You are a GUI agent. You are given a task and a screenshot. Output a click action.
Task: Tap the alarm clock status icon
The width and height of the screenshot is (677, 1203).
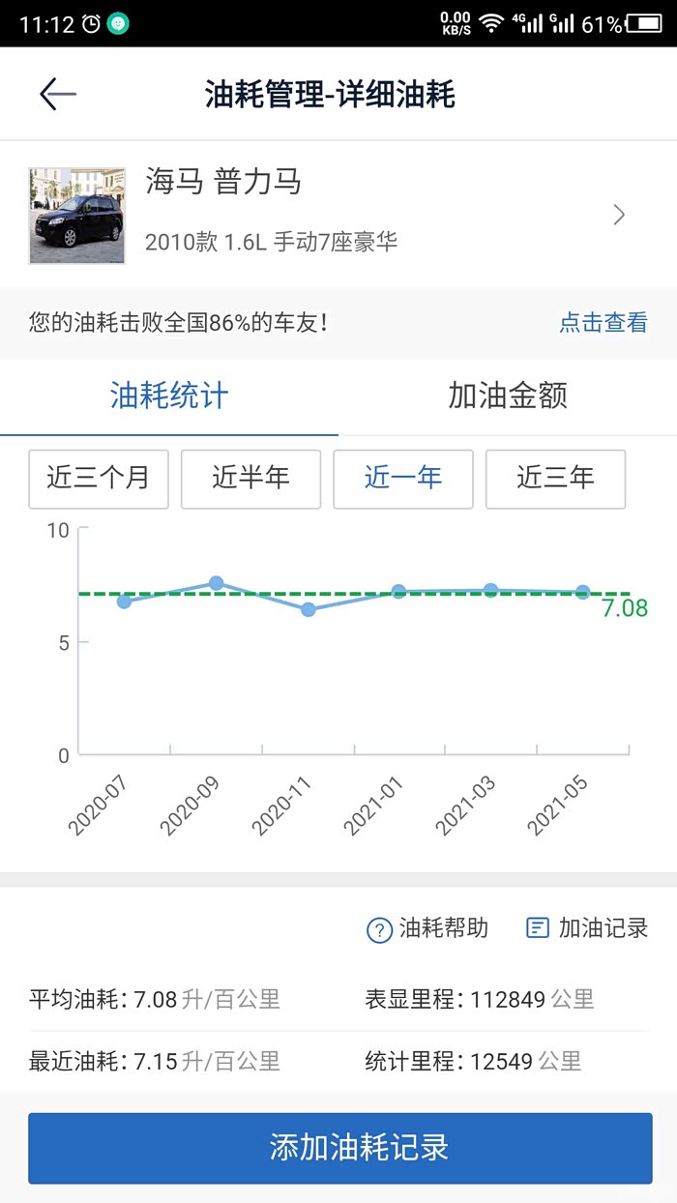coord(92,23)
